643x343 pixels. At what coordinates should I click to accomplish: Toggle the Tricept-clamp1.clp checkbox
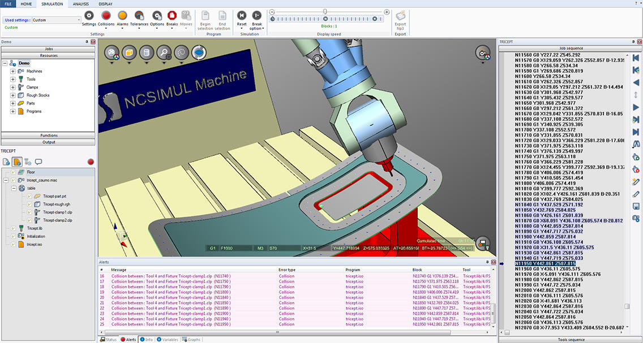click(29, 212)
